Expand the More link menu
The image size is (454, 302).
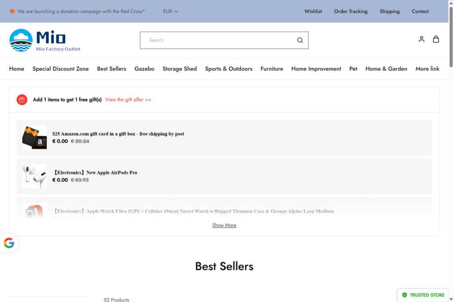pyautogui.click(x=427, y=69)
